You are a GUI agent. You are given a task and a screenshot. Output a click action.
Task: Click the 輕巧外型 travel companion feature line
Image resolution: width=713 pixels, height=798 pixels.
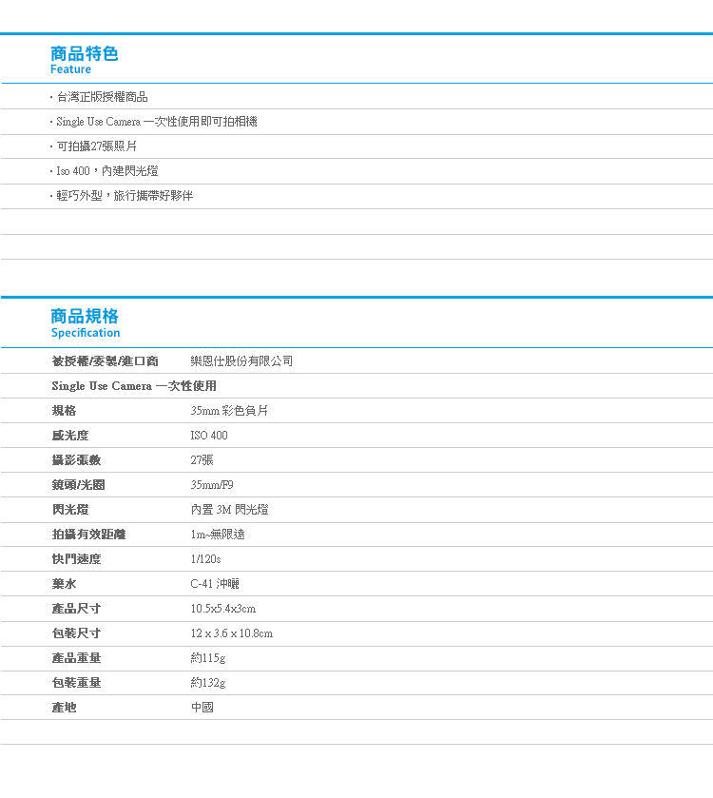click(x=124, y=196)
